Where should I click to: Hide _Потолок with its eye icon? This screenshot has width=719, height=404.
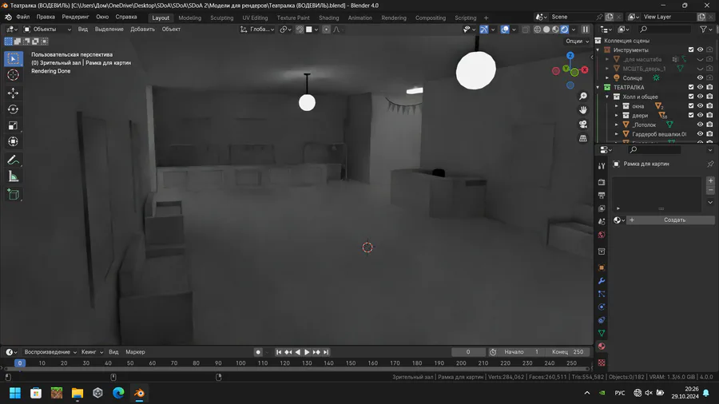click(x=700, y=124)
